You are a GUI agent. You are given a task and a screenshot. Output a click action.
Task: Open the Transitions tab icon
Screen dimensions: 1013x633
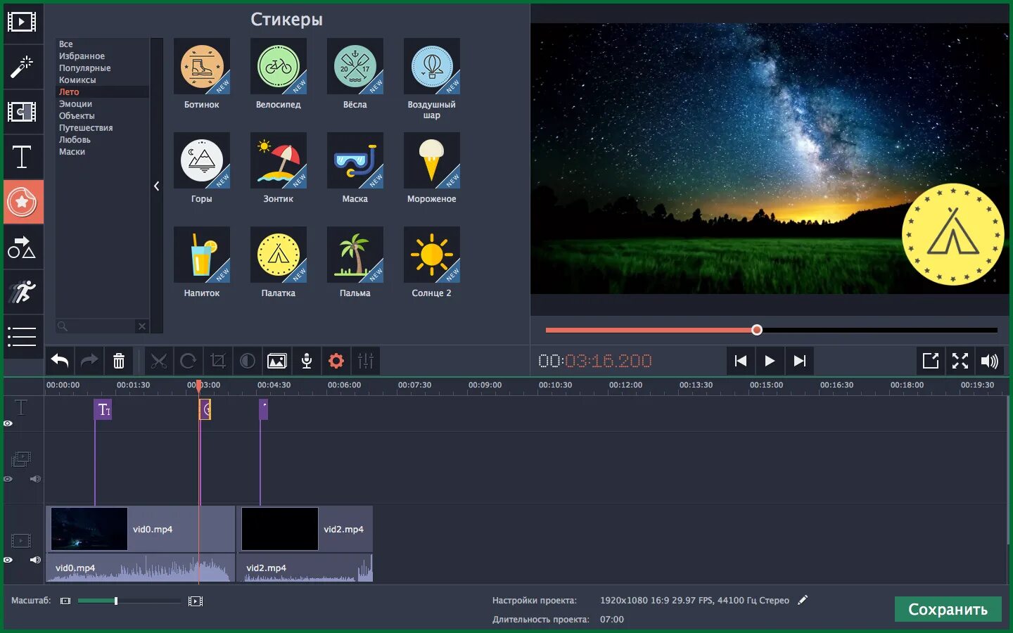pyautogui.click(x=22, y=112)
